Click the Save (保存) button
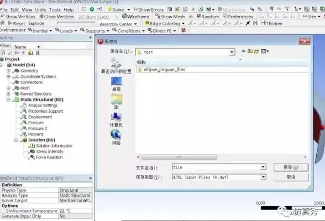 pyautogui.click(x=291, y=167)
